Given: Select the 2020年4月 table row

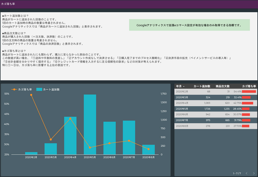Looking at the screenshot, I should point(216,103).
